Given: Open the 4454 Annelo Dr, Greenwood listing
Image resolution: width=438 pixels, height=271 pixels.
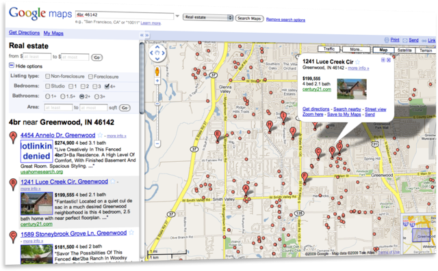Looking at the screenshot, I should [x=57, y=135].
